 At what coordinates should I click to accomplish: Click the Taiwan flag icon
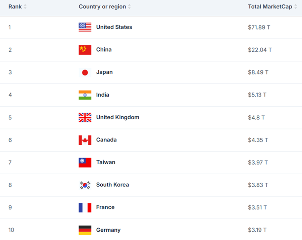pyautogui.click(x=85, y=163)
